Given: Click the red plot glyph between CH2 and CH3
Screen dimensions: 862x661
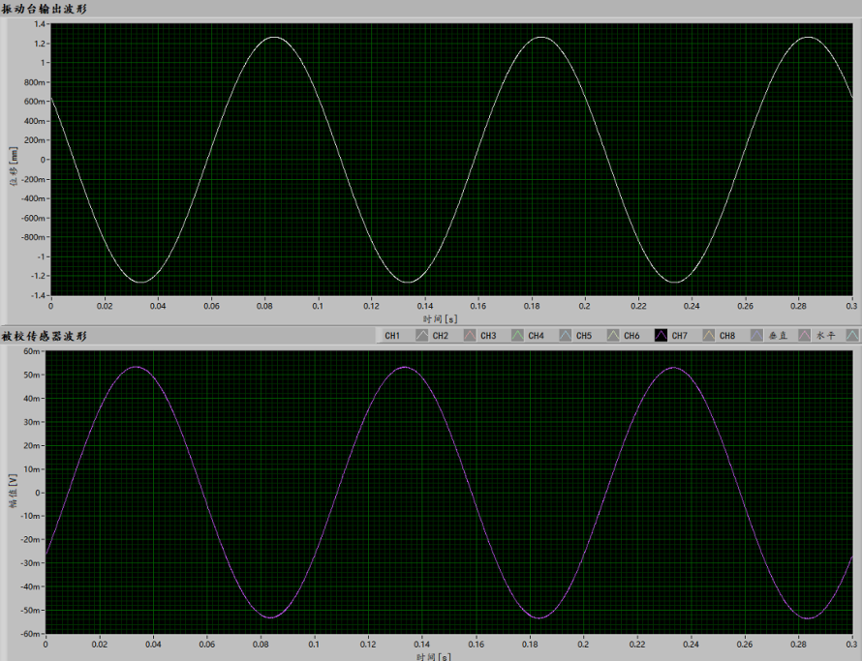Looking at the screenshot, I should point(470,335).
